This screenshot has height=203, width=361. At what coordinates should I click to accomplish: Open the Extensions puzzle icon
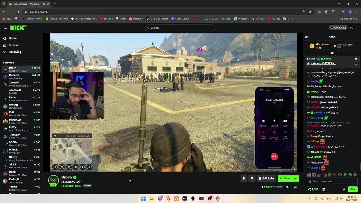coord(333,12)
